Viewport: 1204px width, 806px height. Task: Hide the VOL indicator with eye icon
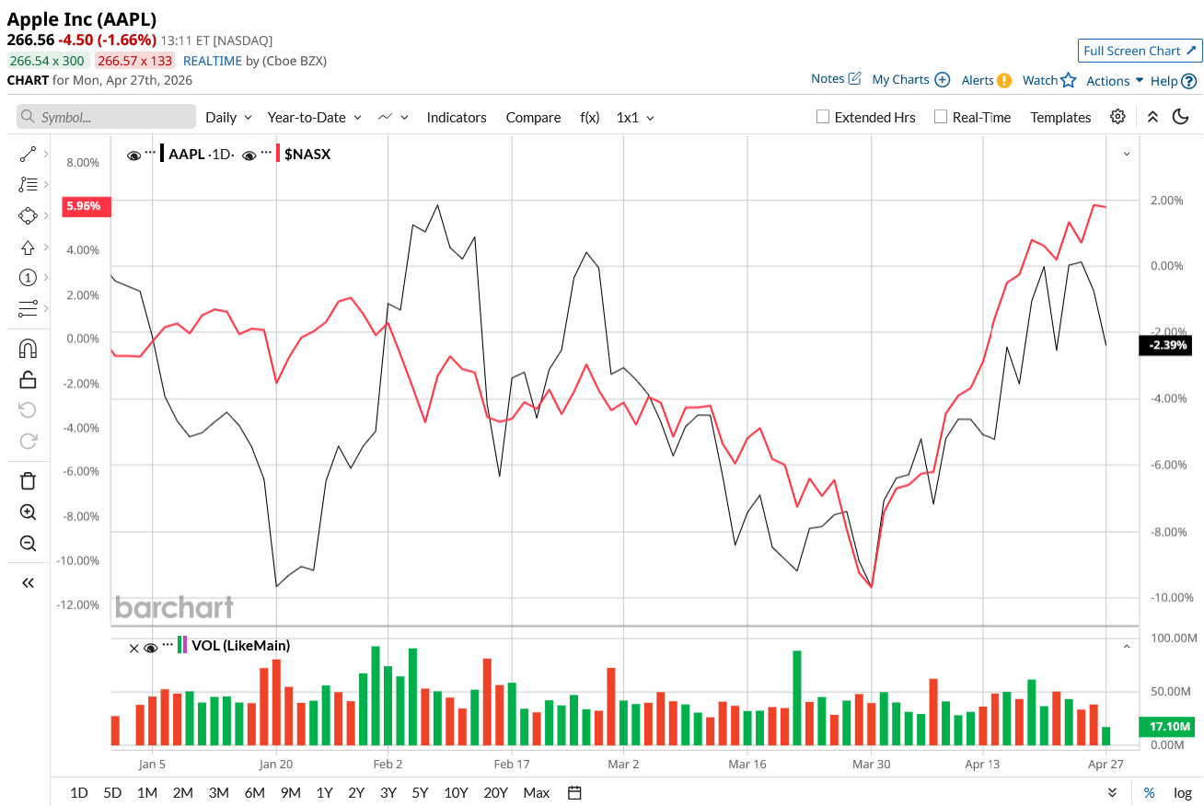[151, 648]
